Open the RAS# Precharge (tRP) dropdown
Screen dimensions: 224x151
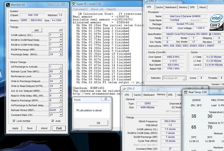point(61,49)
